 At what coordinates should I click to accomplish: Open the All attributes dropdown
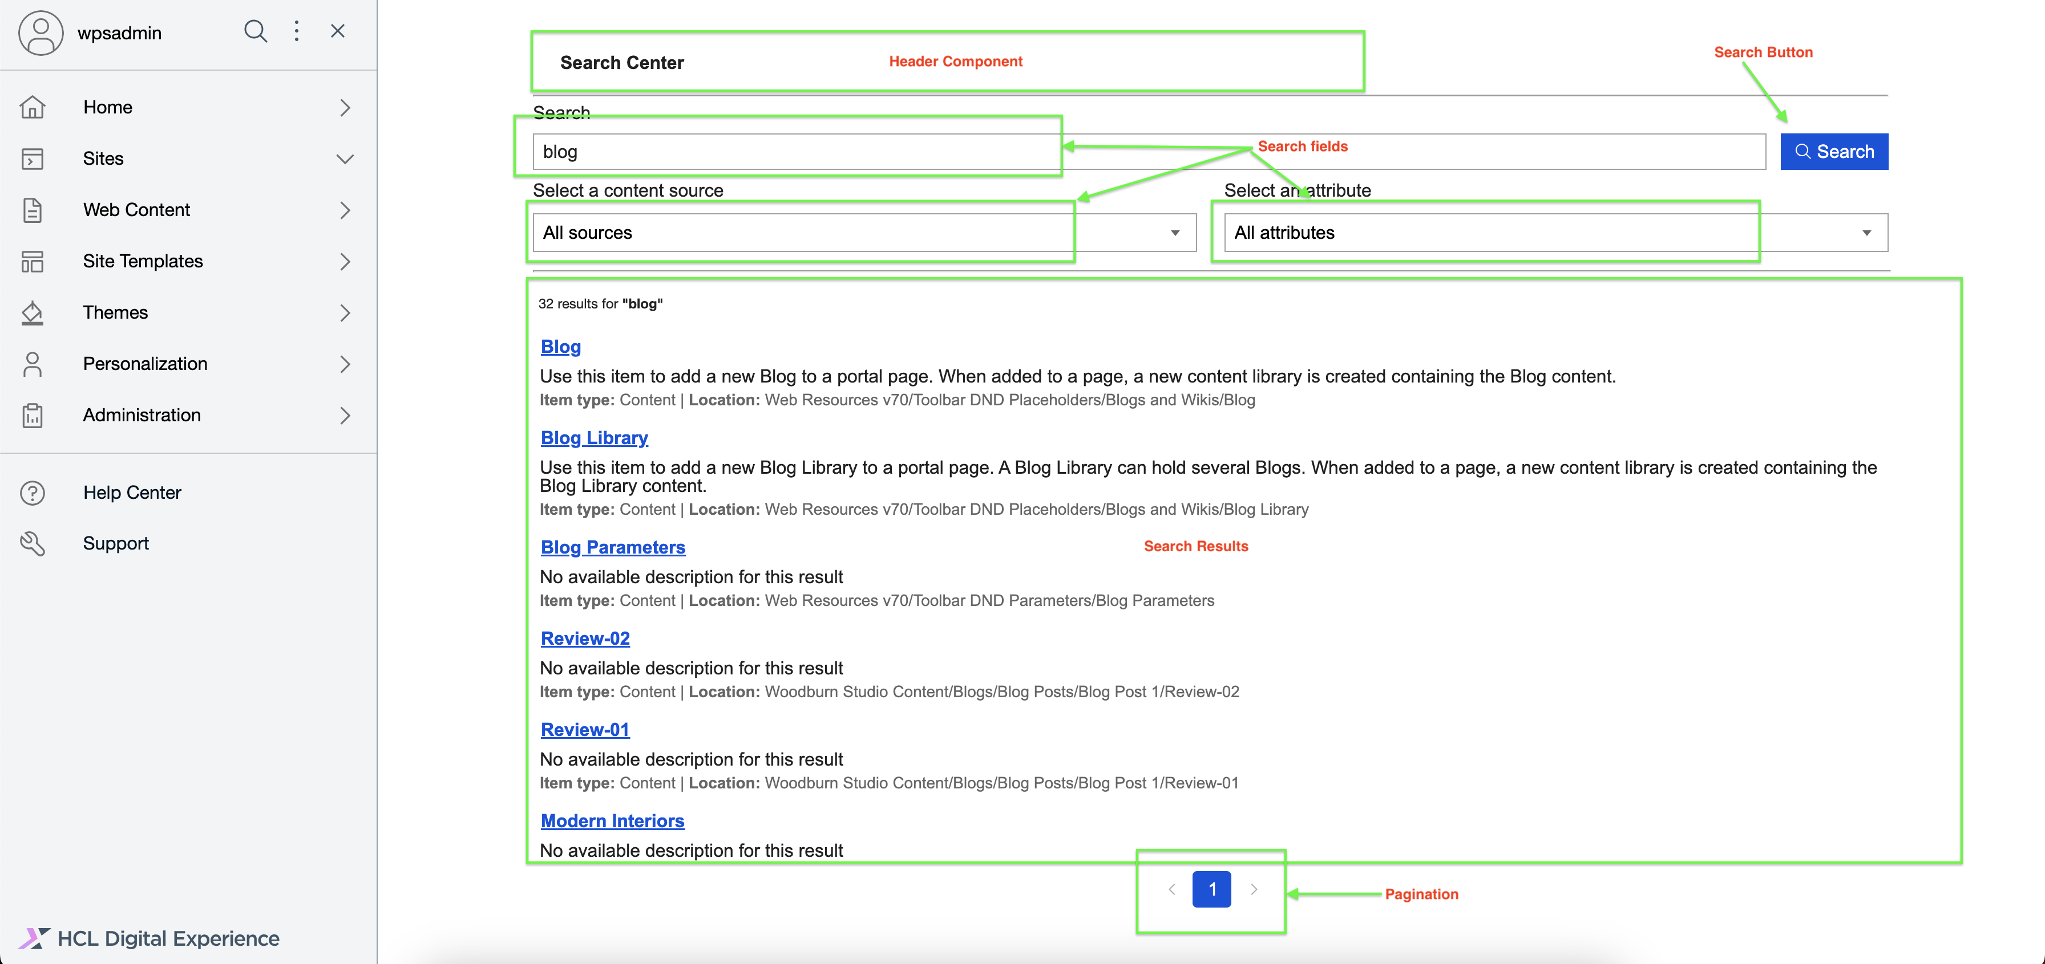(1554, 233)
